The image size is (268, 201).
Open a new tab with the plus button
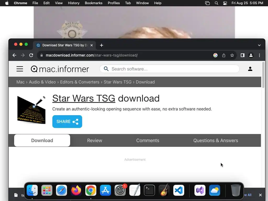102,45
